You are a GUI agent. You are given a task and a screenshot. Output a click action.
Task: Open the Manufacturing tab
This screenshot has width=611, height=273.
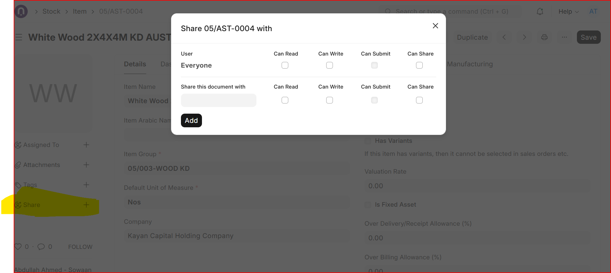470,64
